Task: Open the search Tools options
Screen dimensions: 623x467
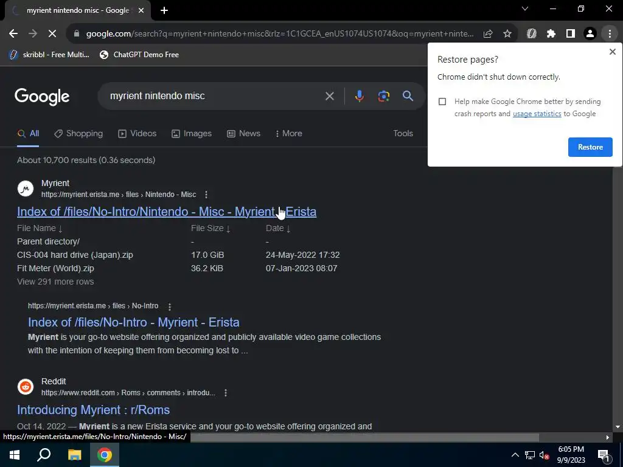Action: tap(403, 133)
